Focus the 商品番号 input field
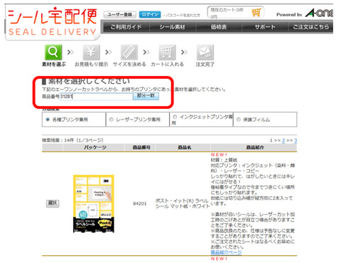Viewport: 341px width, 263px height. (96, 97)
